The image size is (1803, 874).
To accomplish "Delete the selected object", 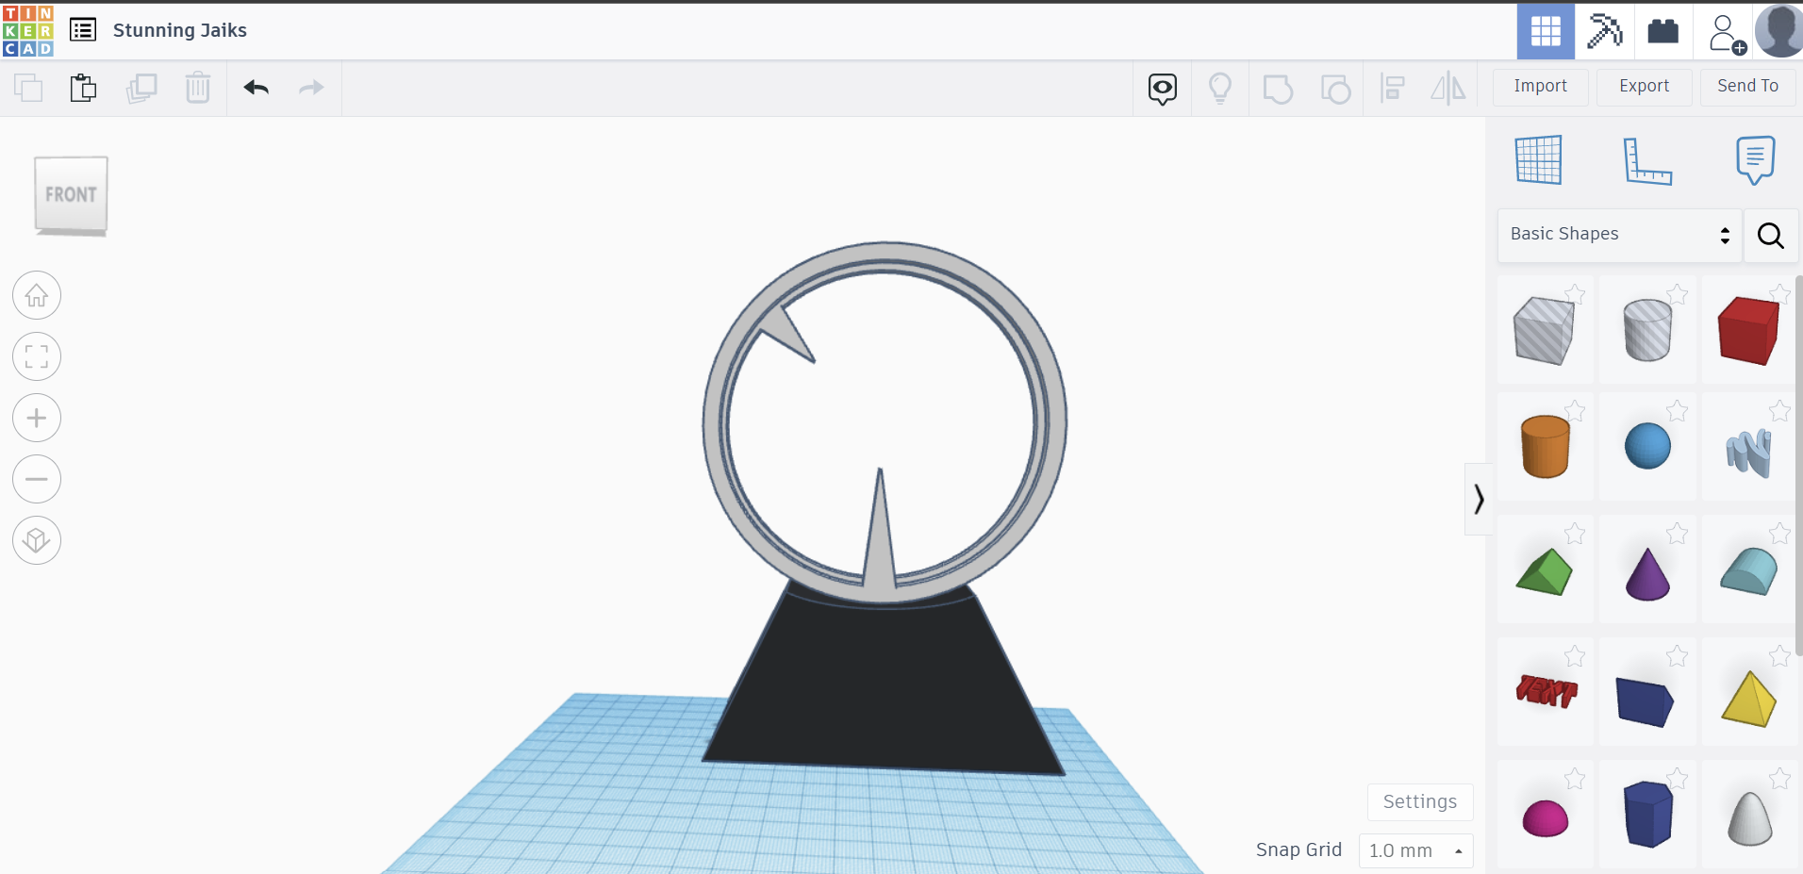I will (198, 88).
